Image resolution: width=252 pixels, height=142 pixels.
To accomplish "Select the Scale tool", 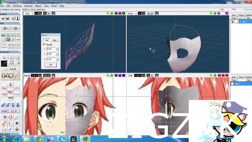I will point(10,64).
